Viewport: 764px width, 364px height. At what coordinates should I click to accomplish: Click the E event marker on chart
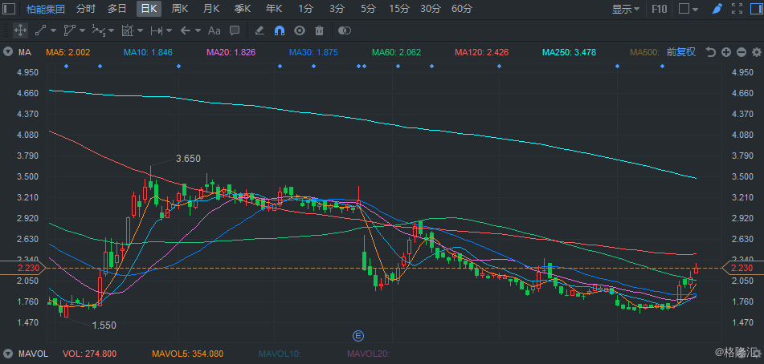pyautogui.click(x=359, y=334)
